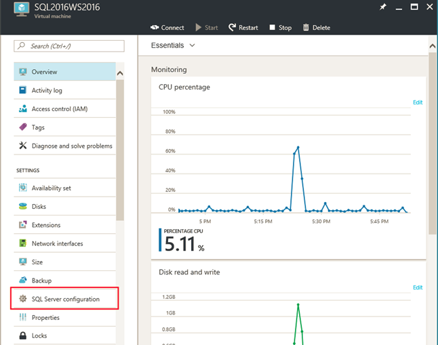Click the Disk read and write title

[189, 272]
